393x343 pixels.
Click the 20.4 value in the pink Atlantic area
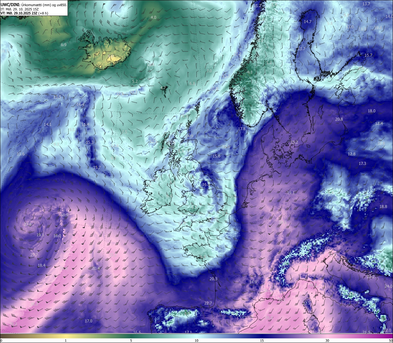click(96, 269)
